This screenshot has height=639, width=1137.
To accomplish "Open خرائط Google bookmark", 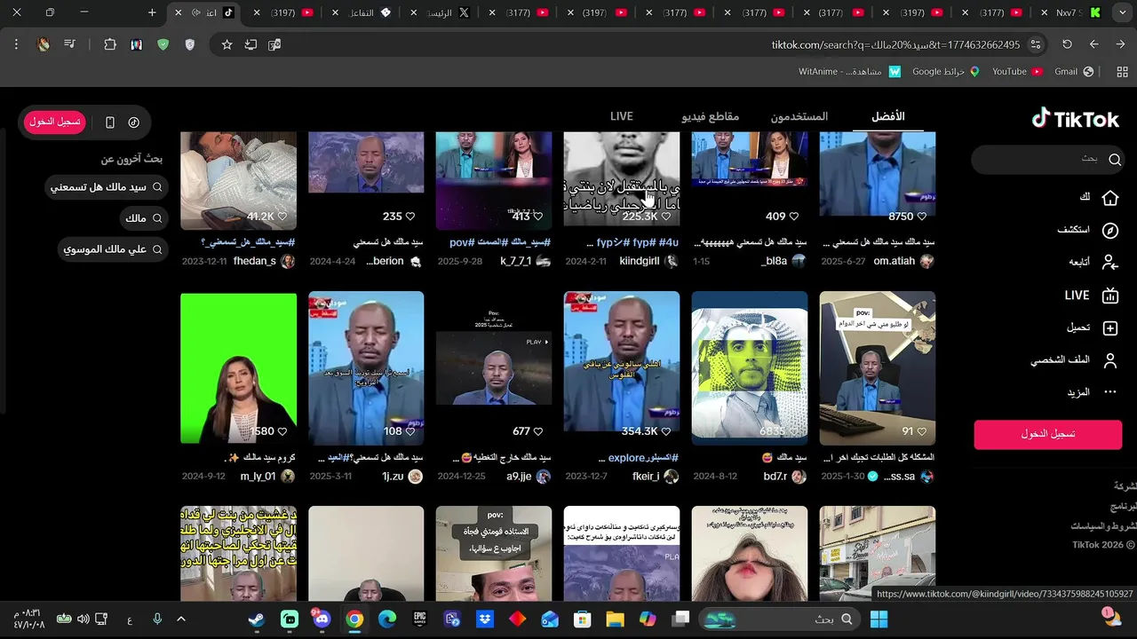I will (945, 71).
